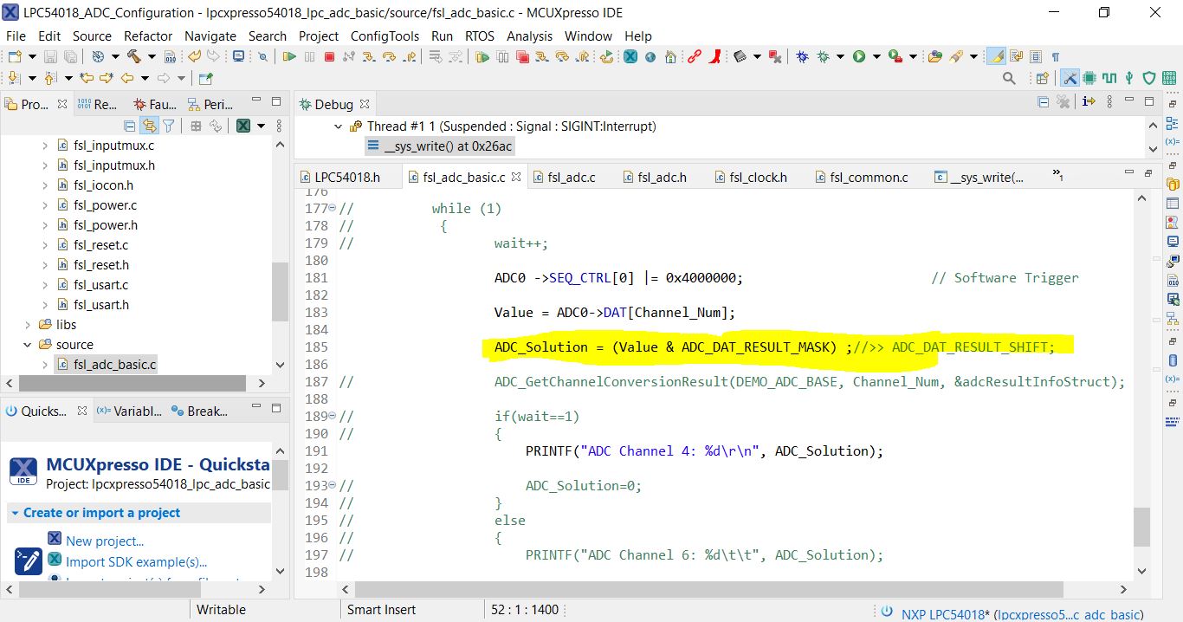Toggle Show Whitespace Characters with the pilcrow icon
1183x622 pixels.
pos(1054,57)
